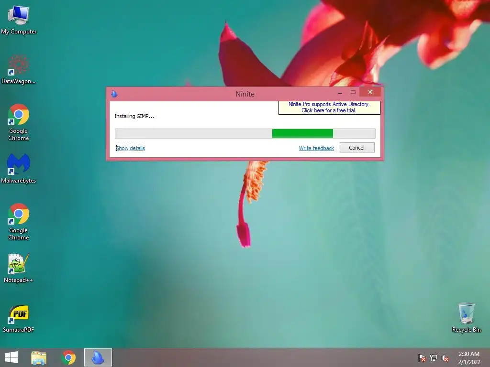Cancel the Ninite installation
Viewport: 490px width, 367px height.
click(x=357, y=148)
